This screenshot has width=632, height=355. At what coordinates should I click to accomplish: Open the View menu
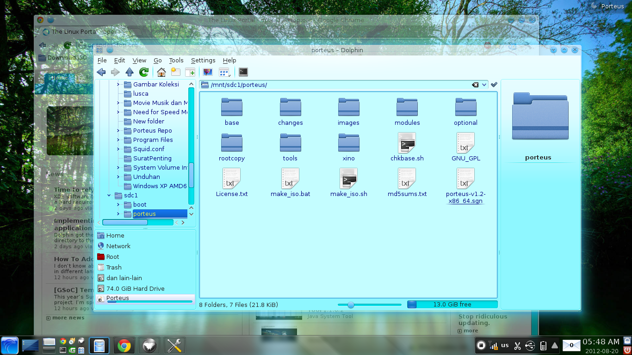(139, 61)
